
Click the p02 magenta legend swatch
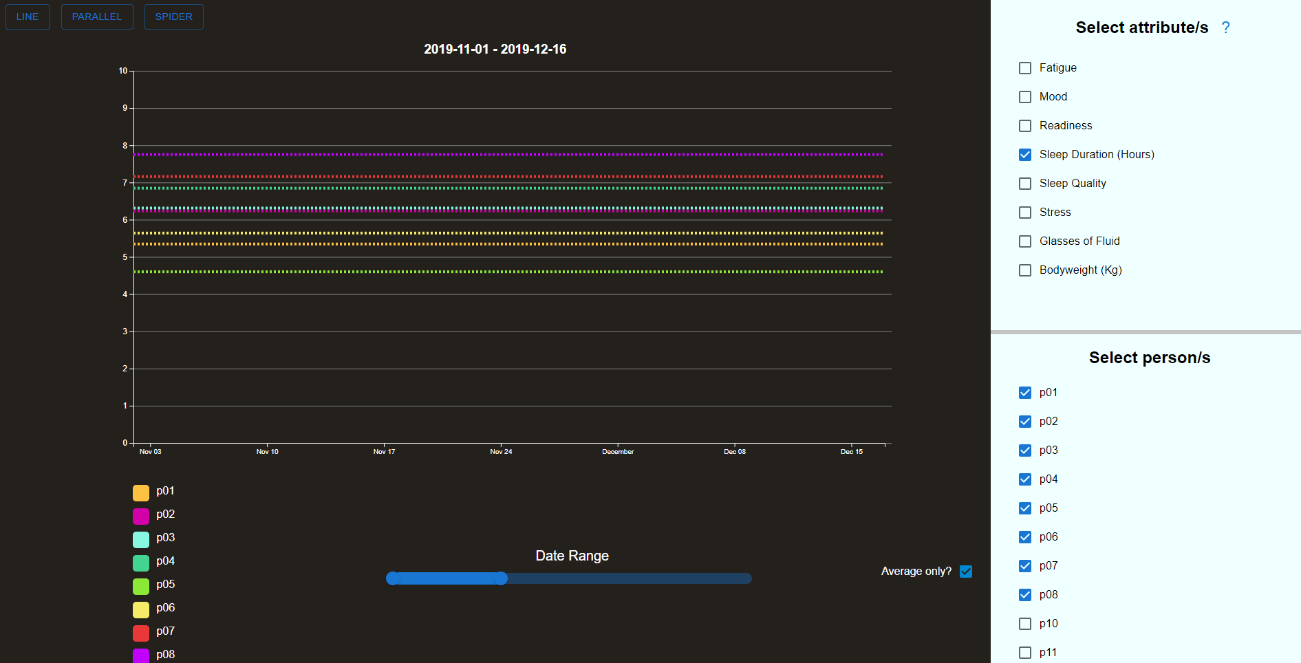[140, 516]
